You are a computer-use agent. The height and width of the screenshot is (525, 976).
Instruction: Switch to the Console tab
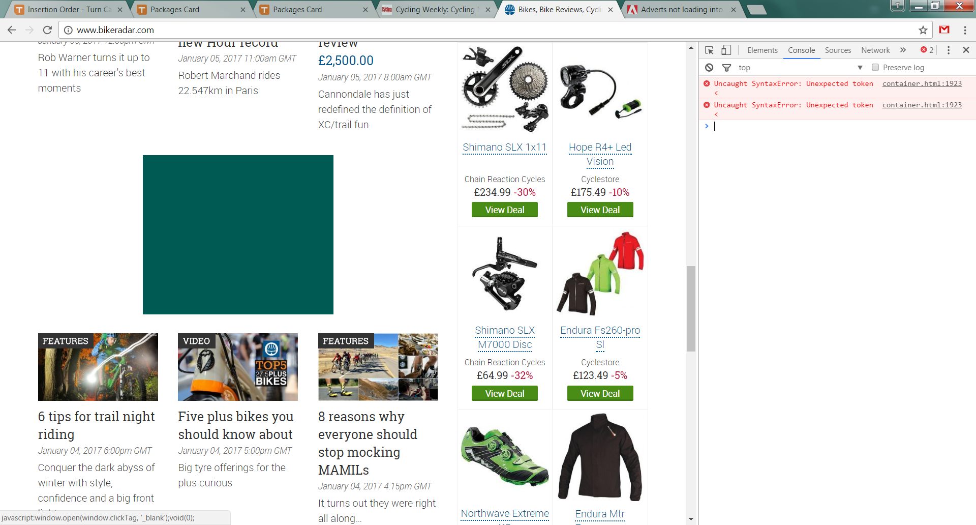pyautogui.click(x=802, y=50)
